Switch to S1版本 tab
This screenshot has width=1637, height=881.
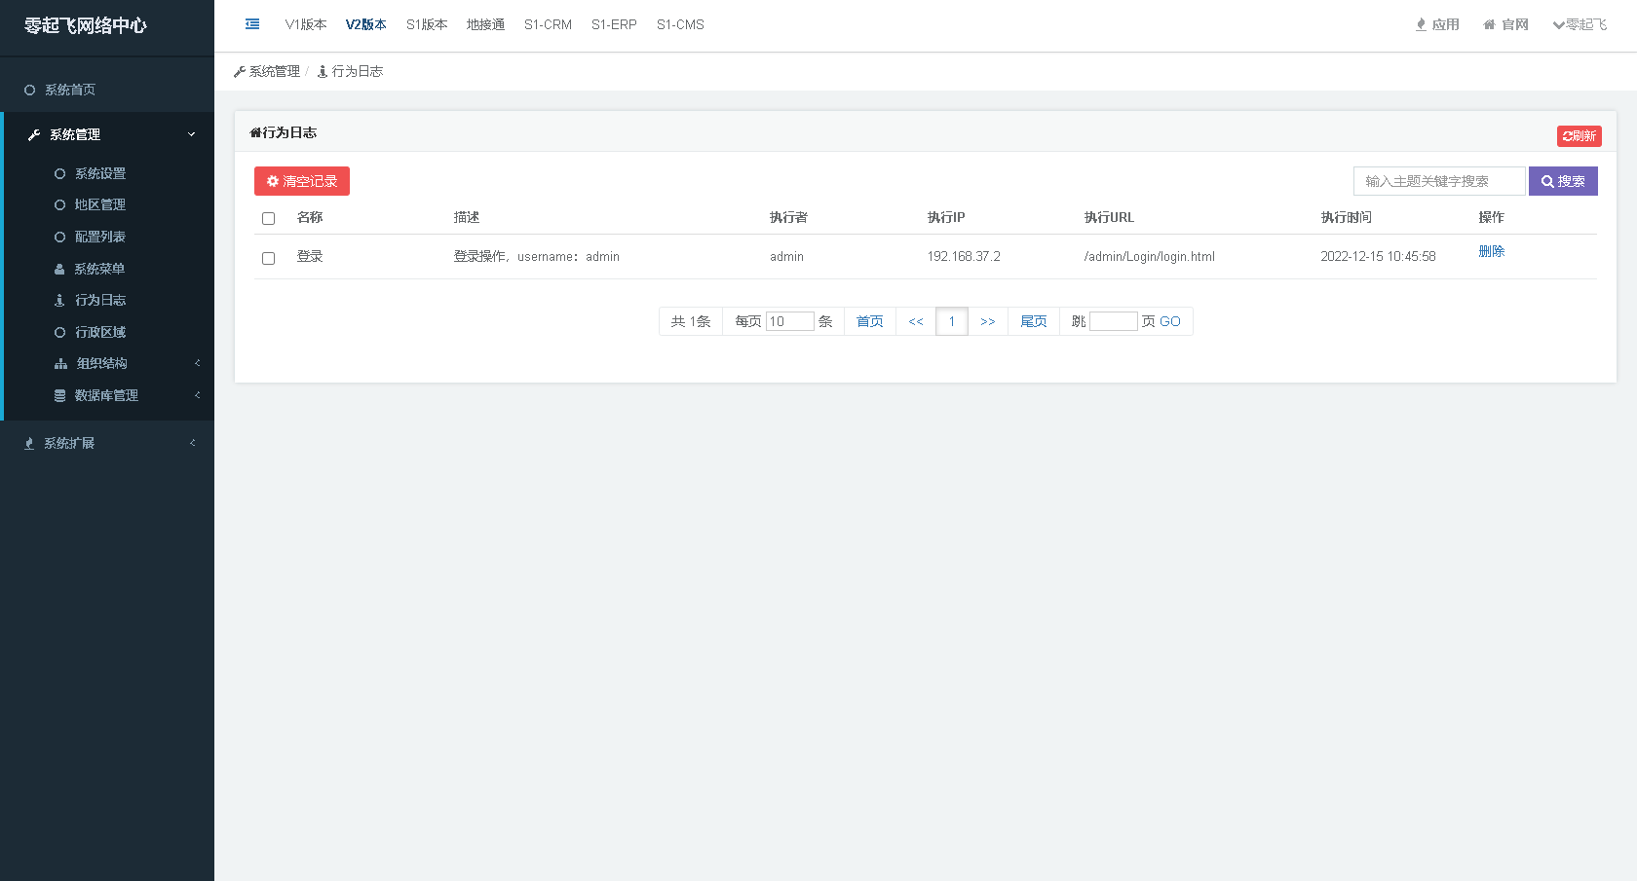click(x=427, y=24)
